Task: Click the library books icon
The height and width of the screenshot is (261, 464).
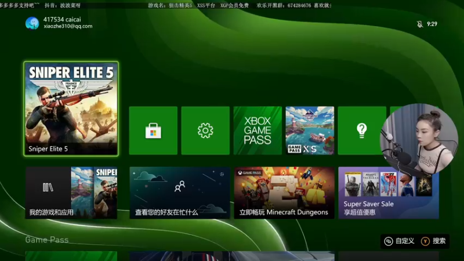Action: click(48, 187)
